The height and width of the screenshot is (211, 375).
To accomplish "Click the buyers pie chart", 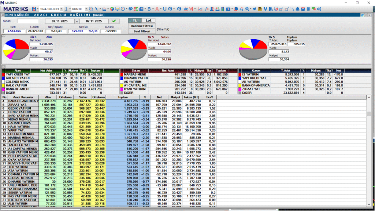I will coord(16,49).
